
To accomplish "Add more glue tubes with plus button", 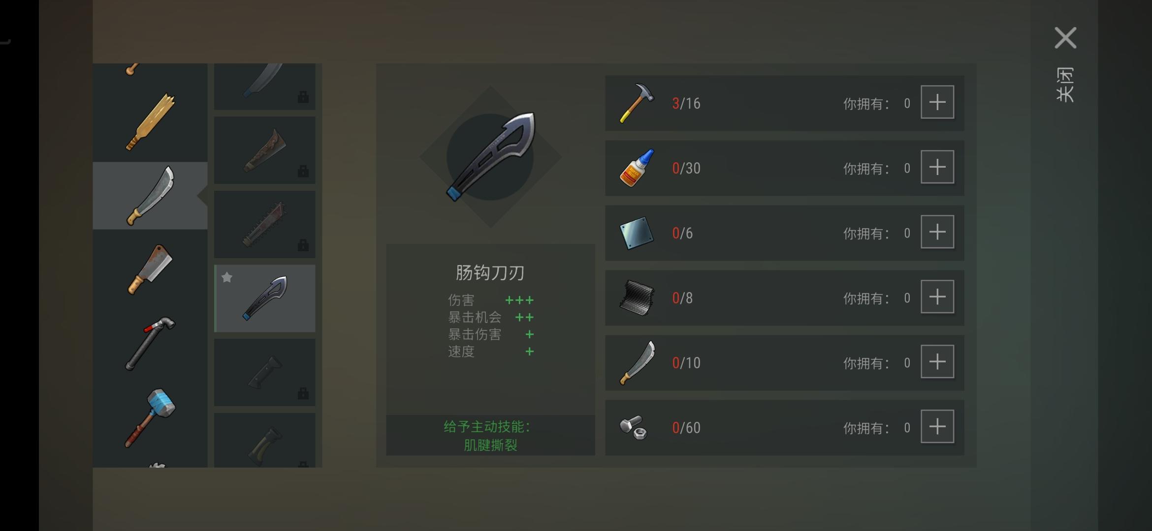I will click(x=937, y=167).
